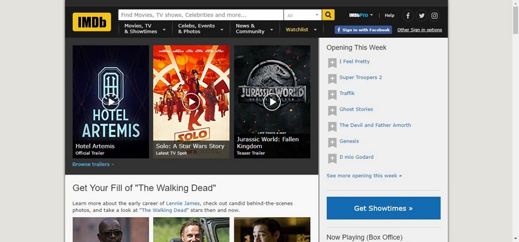Click the Help link

click(389, 15)
